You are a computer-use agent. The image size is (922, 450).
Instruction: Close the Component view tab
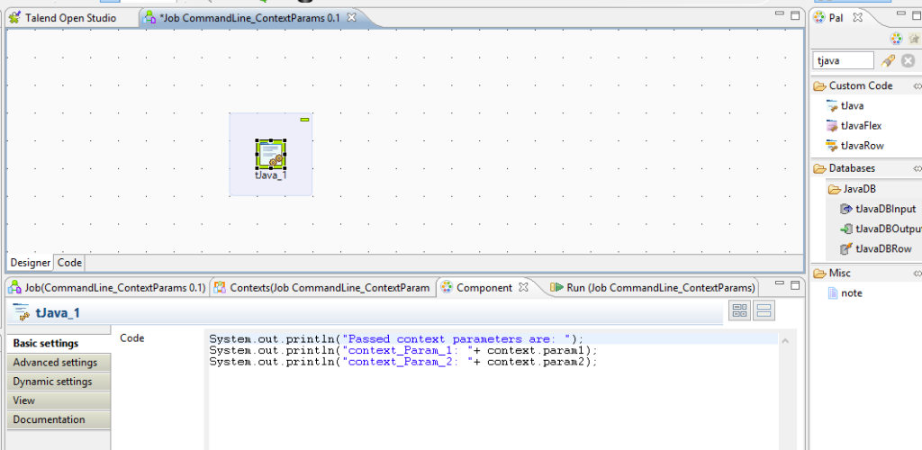525,287
